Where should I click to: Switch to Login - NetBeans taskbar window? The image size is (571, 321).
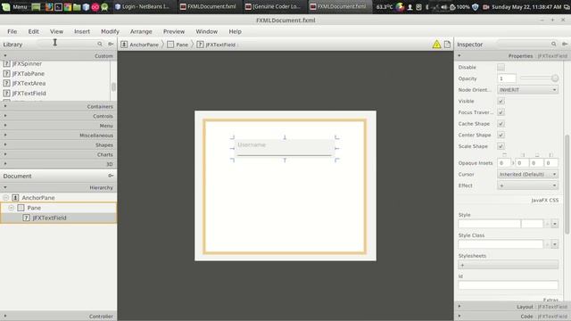[x=145, y=6]
